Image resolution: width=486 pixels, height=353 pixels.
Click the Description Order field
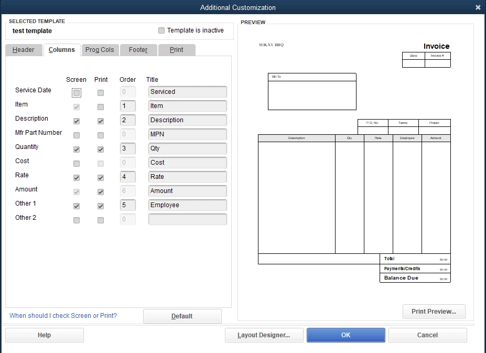128,120
